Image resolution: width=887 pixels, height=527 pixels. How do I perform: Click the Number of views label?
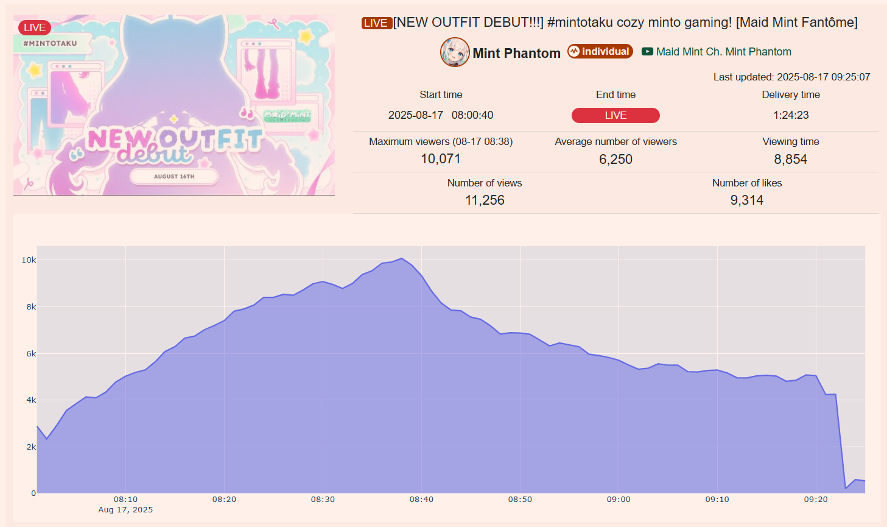pos(485,183)
